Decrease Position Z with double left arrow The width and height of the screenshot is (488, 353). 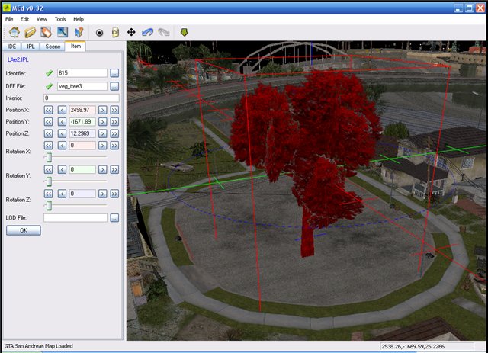point(48,133)
